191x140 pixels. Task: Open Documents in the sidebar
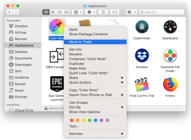click(23, 58)
